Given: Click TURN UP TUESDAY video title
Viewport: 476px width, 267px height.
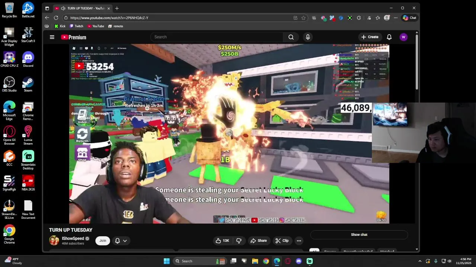Looking at the screenshot, I should pos(71,230).
